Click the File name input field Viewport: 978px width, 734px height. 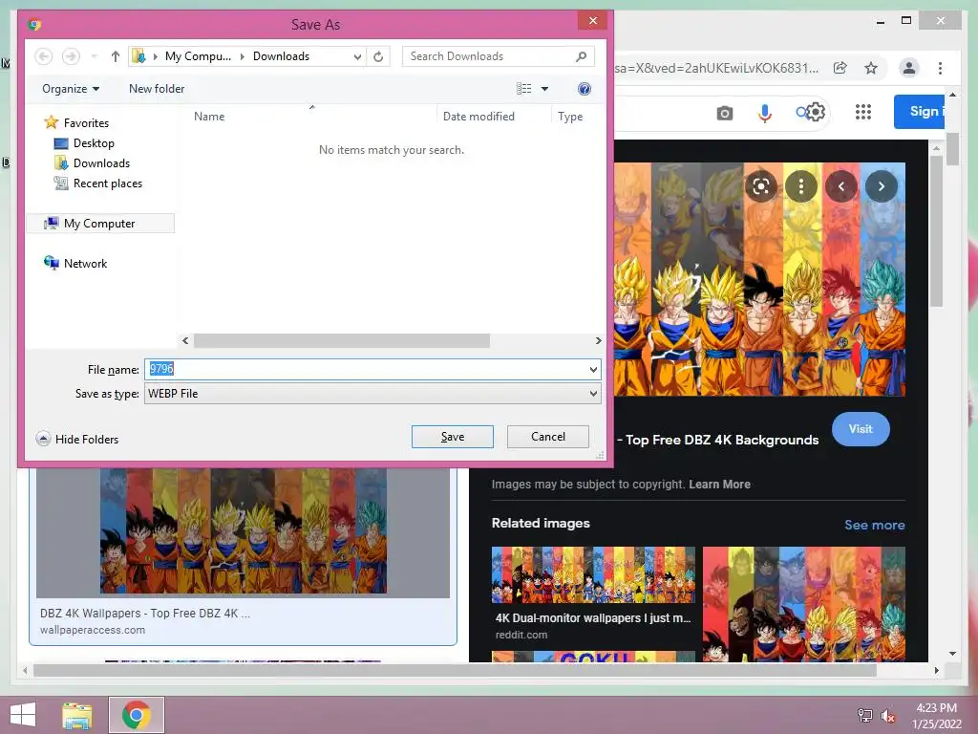pos(366,370)
